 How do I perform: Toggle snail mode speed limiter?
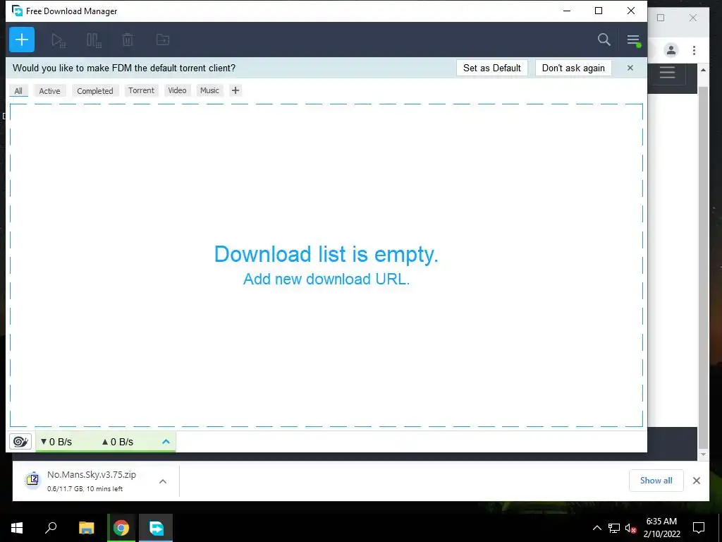(x=20, y=442)
